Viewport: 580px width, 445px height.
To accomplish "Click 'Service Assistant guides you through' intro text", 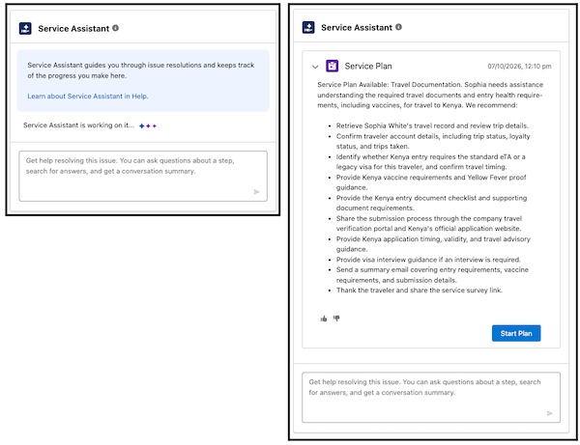I will [x=141, y=70].
